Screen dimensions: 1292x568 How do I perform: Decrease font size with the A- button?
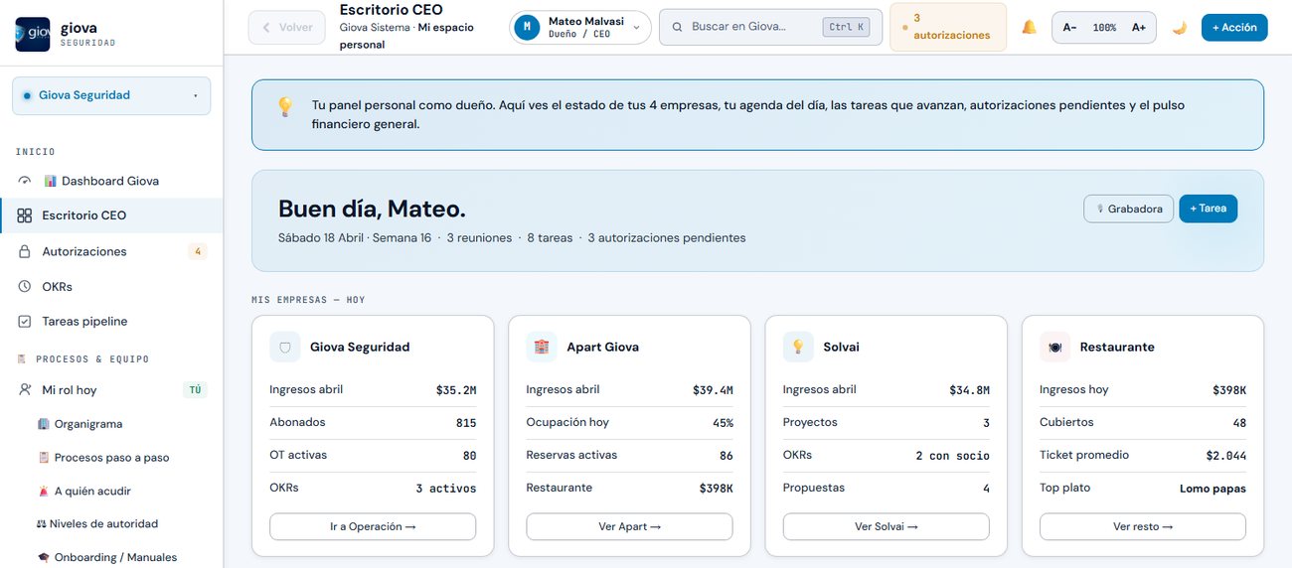pos(1069,28)
